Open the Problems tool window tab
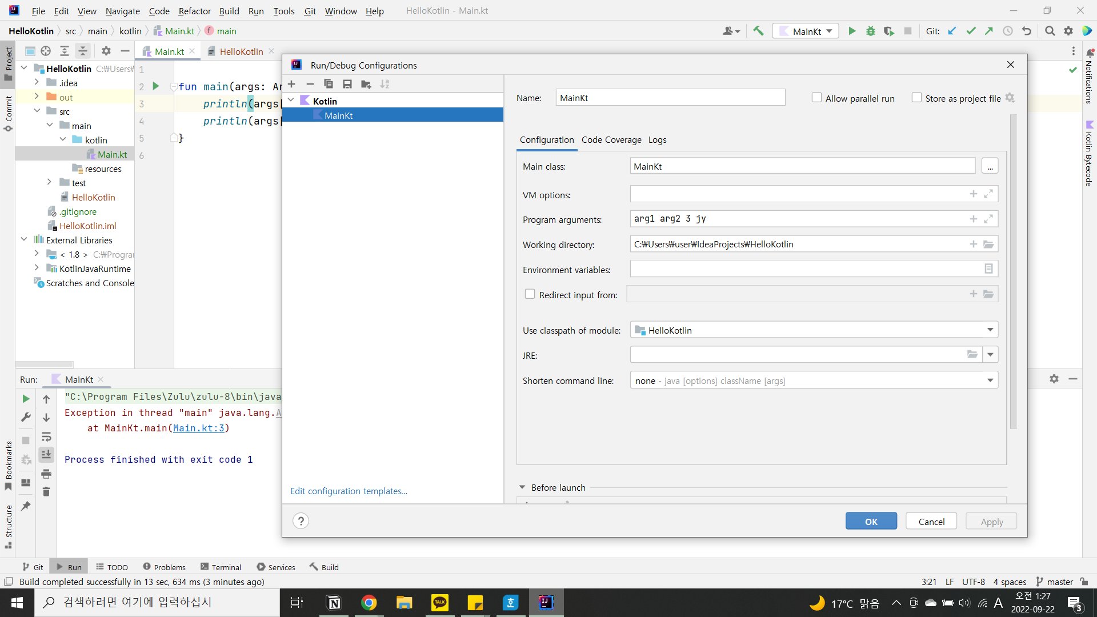This screenshot has height=617, width=1097. (x=165, y=567)
